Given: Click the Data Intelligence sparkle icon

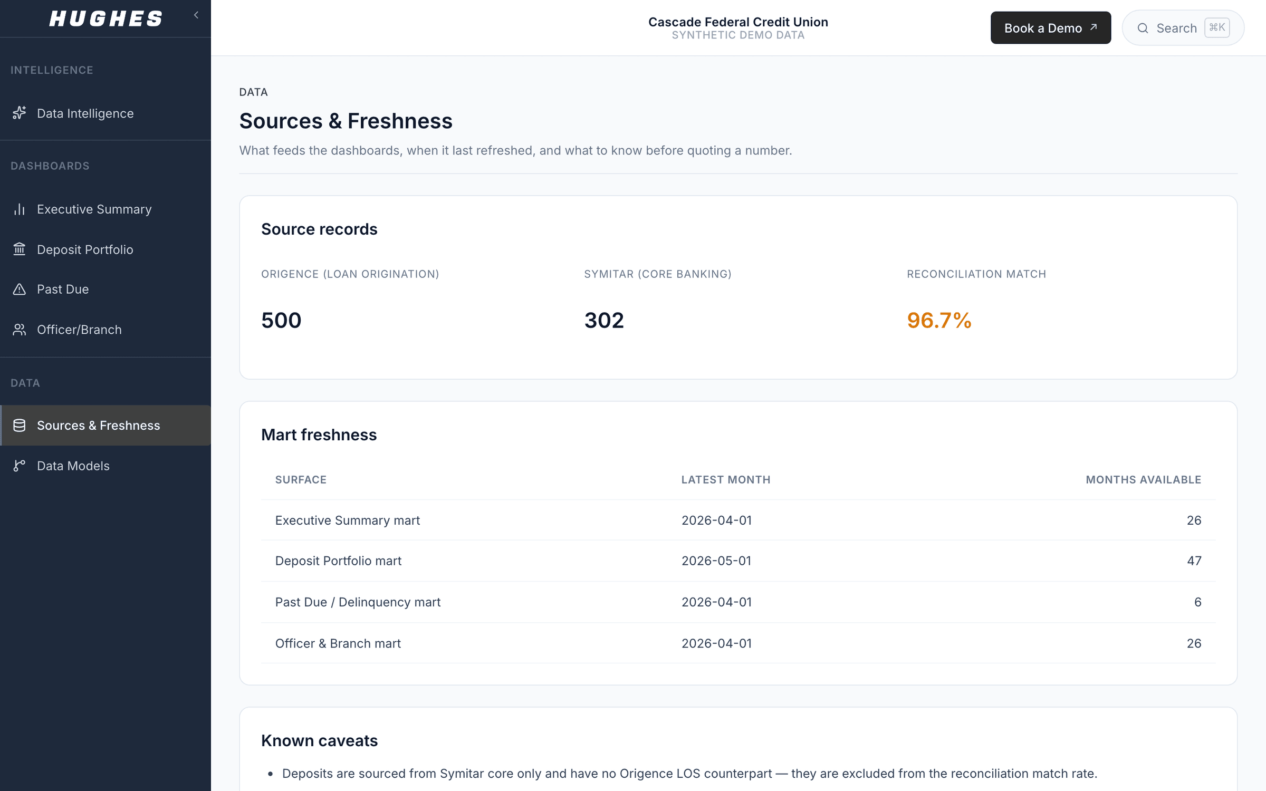Looking at the screenshot, I should [20, 113].
